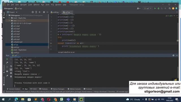This screenshot has height=102, width=181.
Task: Click Stop icon in Run panel
Action: (7, 67)
